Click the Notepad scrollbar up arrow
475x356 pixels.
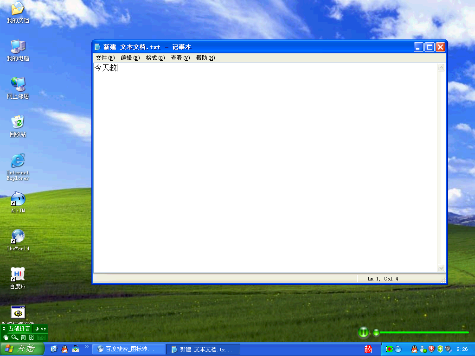[x=442, y=68]
